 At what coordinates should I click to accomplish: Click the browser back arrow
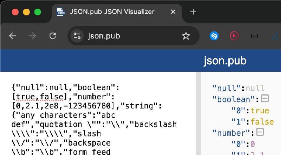(12, 36)
